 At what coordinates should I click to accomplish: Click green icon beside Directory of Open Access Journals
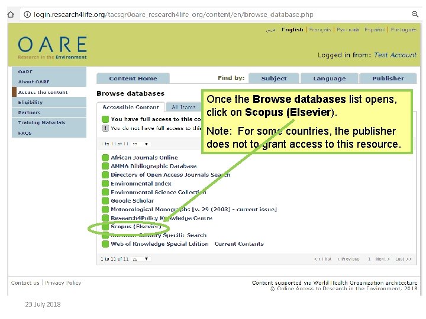point(105,175)
